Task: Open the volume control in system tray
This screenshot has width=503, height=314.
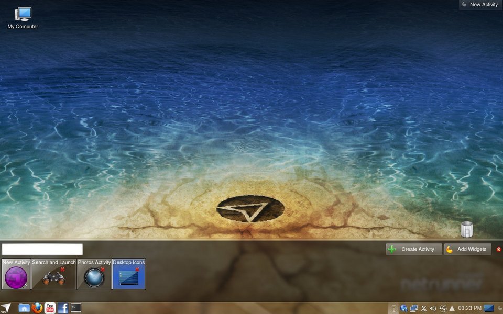Action: [433, 308]
